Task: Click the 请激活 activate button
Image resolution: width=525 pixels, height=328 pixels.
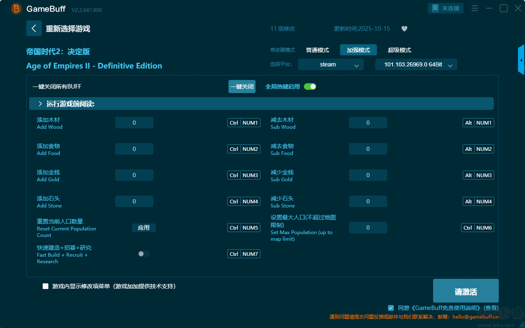Action: click(x=466, y=291)
